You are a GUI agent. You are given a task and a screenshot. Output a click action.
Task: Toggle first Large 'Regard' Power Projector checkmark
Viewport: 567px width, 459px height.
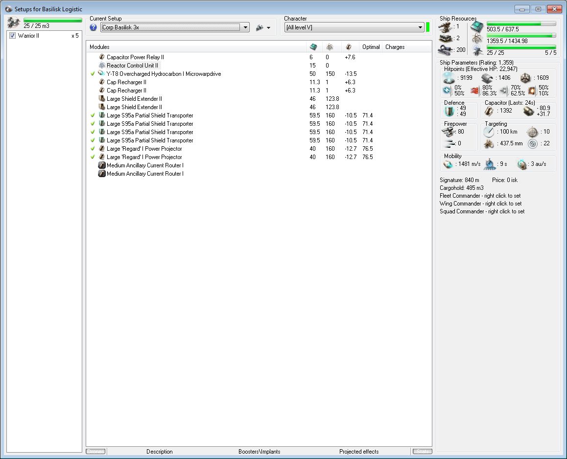[93, 148]
